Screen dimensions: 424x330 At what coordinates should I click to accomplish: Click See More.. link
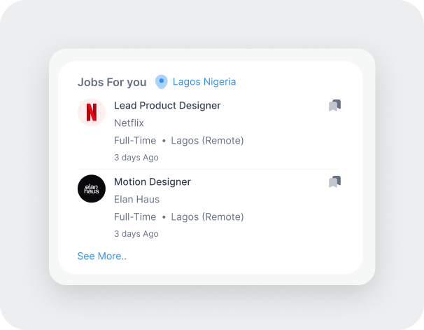click(102, 256)
